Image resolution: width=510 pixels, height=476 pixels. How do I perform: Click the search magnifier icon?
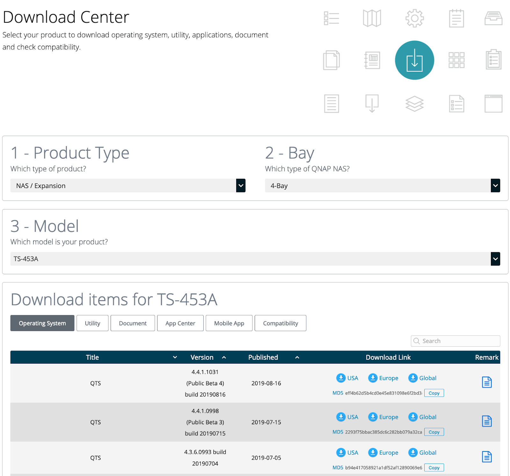[x=416, y=341]
